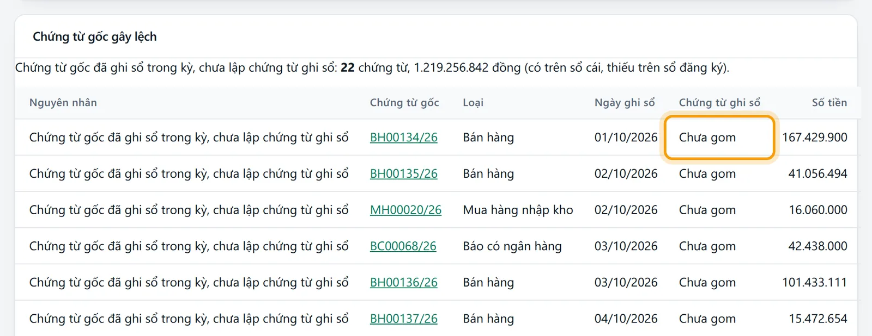This screenshot has width=872, height=336.
Task: Click the "Chứng từ gốc" column header
Action: 404,103
